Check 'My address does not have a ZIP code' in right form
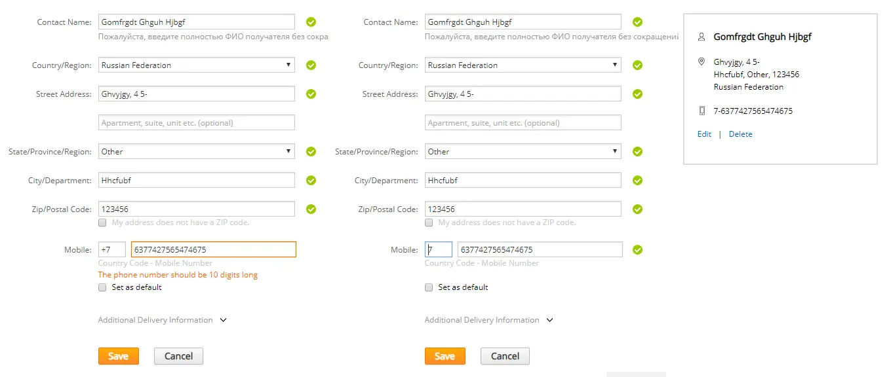 click(429, 223)
